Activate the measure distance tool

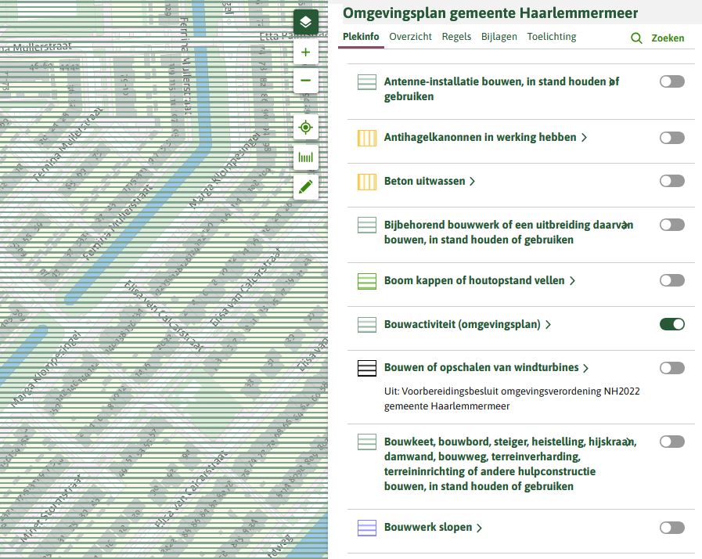click(x=306, y=157)
